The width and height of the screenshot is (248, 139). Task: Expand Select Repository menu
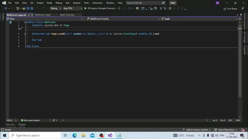[x=226, y=130]
